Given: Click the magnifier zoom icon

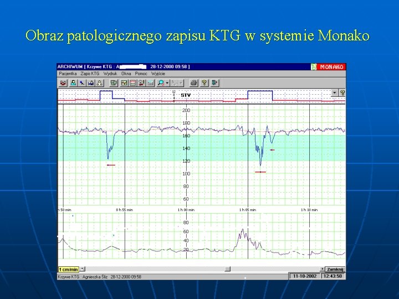Looking at the screenshot, I should [x=161, y=83].
